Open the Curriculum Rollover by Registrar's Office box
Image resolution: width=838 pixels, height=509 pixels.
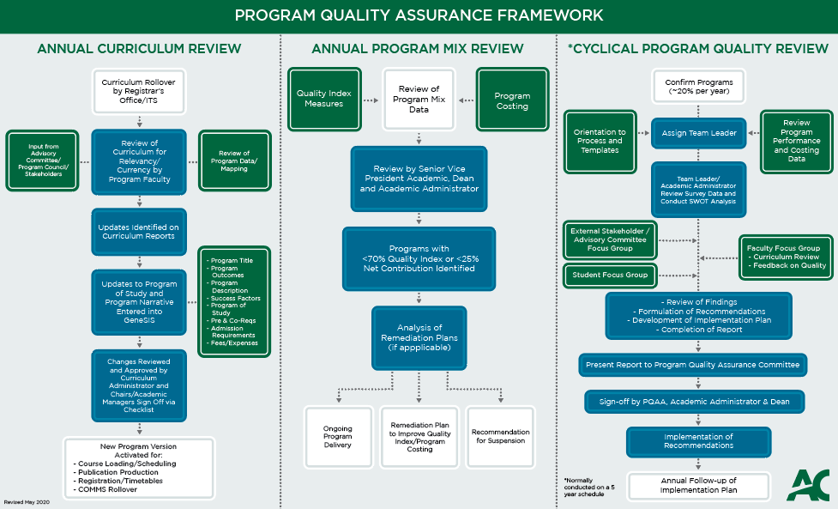coord(138,91)
